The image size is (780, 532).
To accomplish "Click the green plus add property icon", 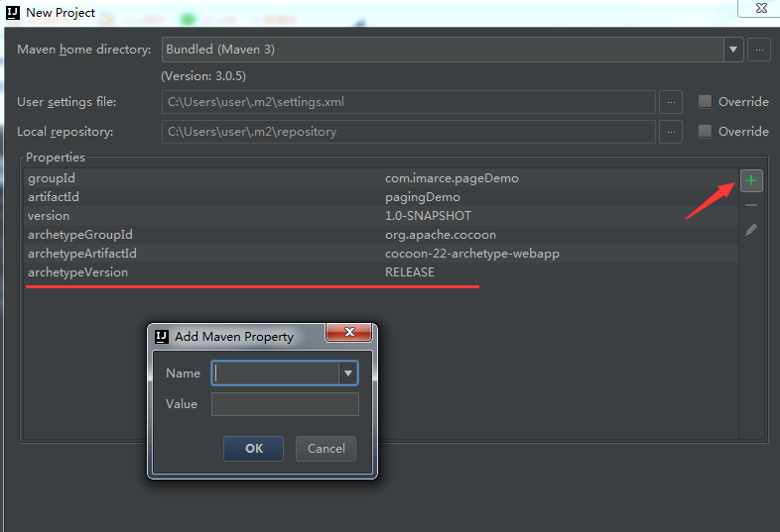I will 751,181.
